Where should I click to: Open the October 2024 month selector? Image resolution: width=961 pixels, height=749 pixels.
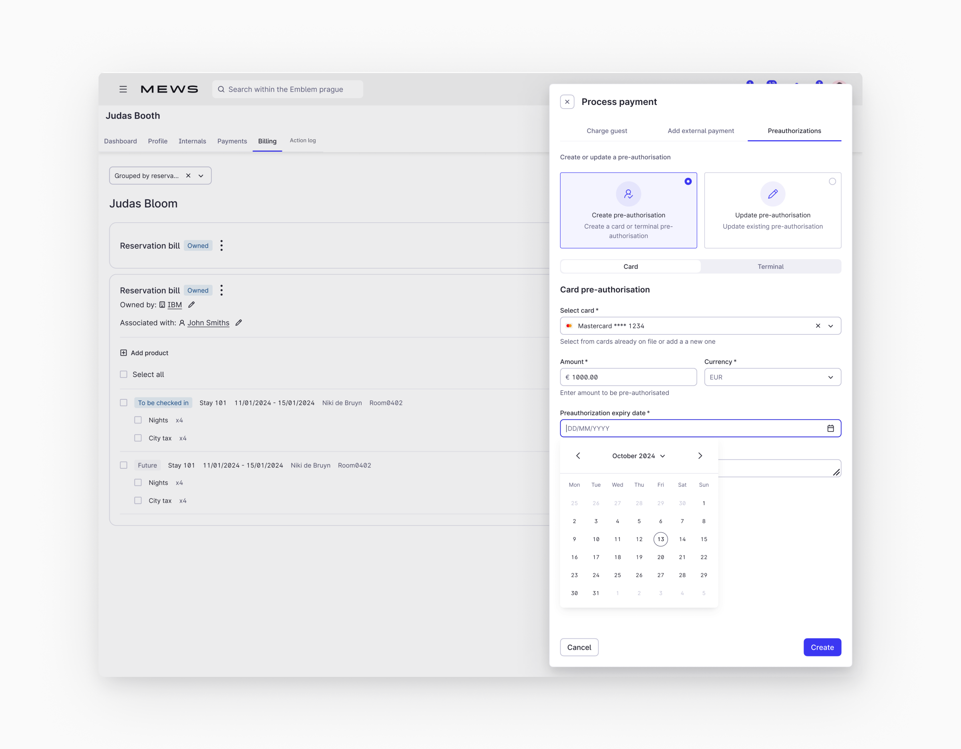point(637,455)
